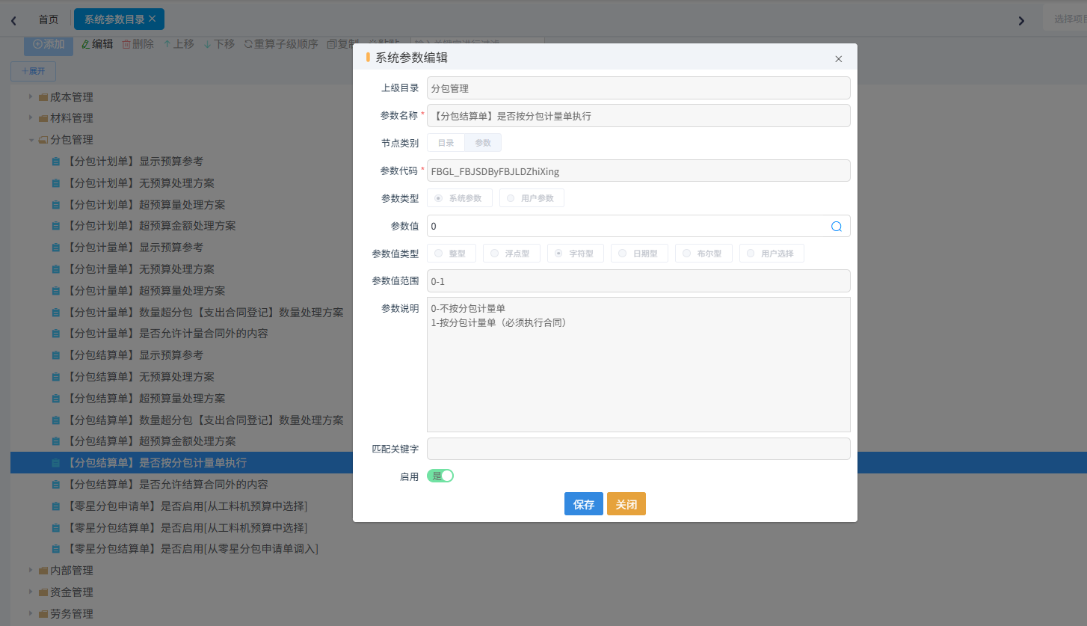This screenshot has height=626, width=1087.
Task: Click the +展开 button
Action: [x=33, y=71]
